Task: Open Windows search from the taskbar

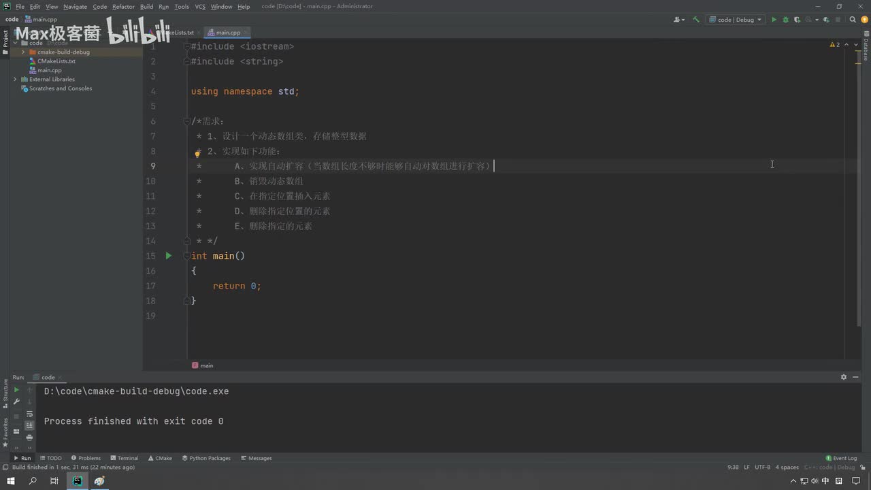Action: [x=33, y=481]
